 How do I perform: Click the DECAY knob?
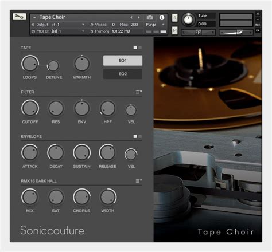point(56,153)
